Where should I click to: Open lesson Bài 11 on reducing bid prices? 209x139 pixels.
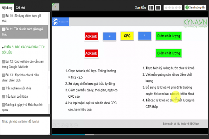tap(24, 32)
